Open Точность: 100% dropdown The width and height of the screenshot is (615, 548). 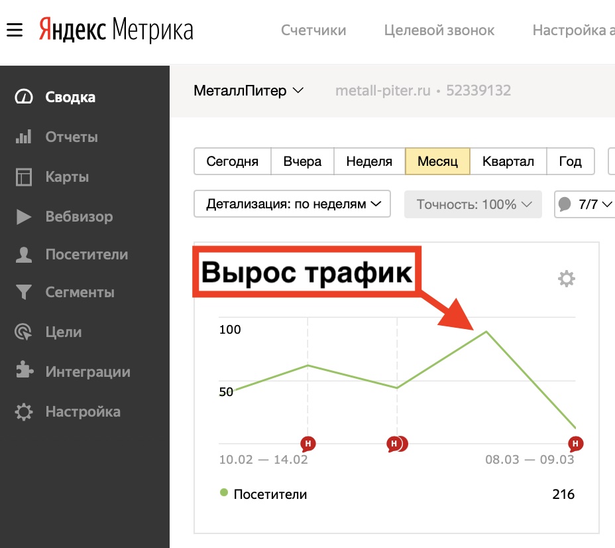click(473, 204)
